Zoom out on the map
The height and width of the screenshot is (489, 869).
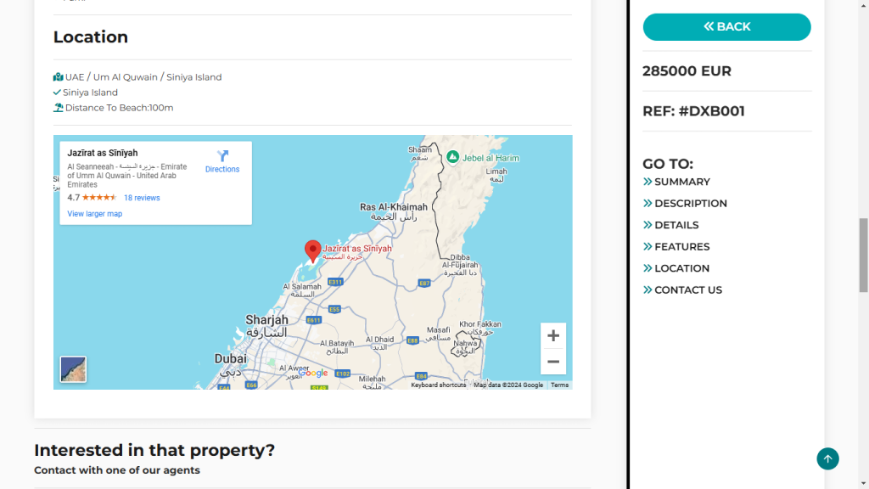click(x=552, y=362)
